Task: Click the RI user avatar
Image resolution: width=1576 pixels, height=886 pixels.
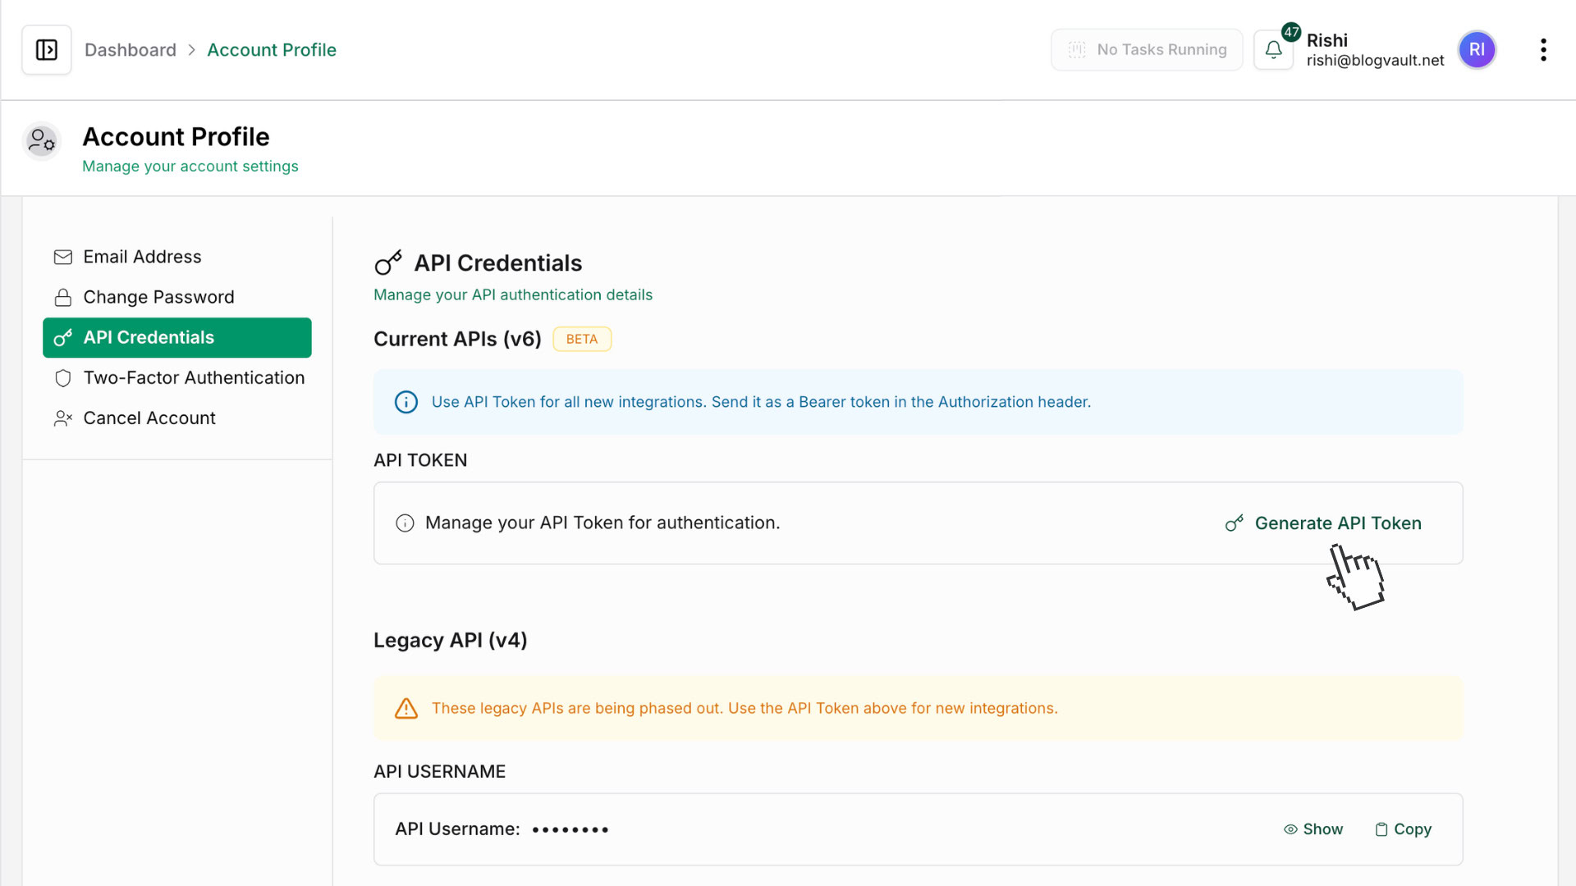Action: (x=1477, y=50)
